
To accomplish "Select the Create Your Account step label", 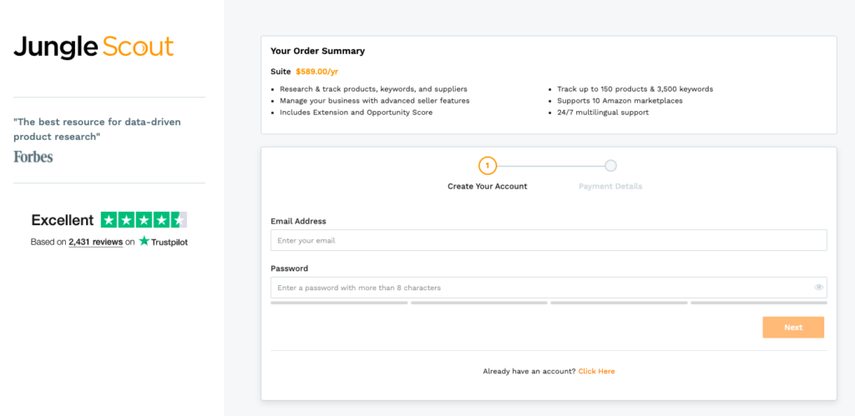I will coord(488,186).
